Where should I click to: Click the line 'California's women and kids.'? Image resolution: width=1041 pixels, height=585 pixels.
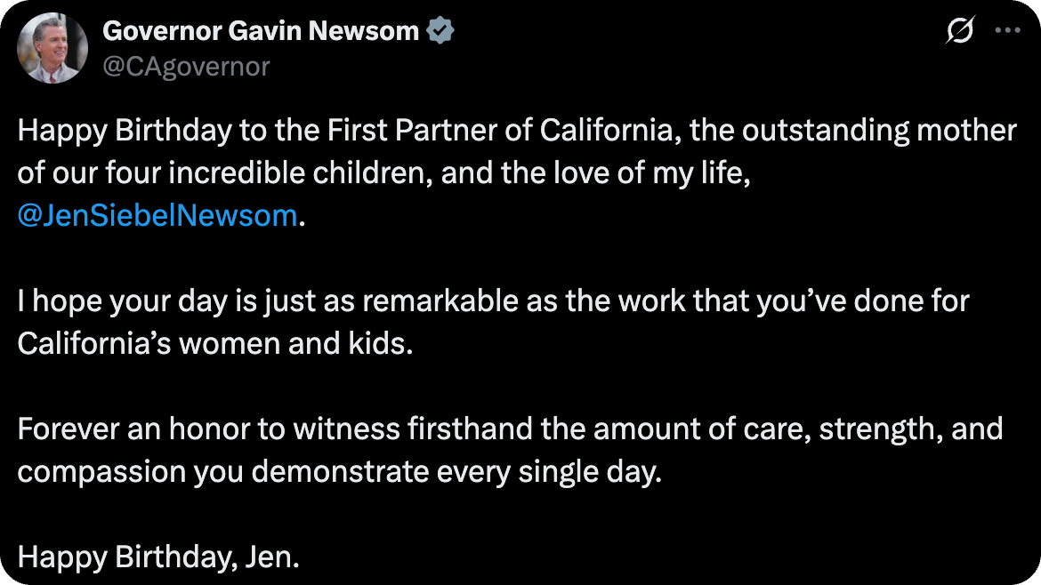point(215,343)
